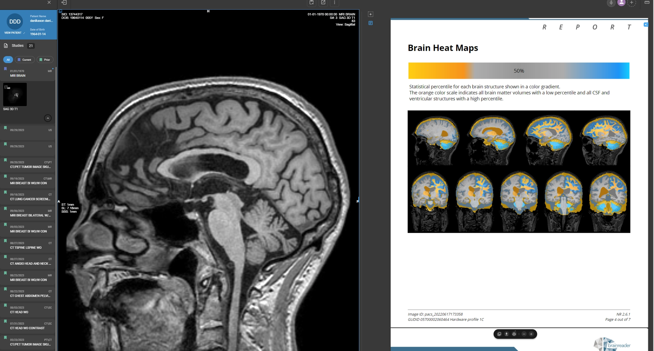654x351 pixels.
Task: Zoom out the report with minus button
Action: coord(524,334)
